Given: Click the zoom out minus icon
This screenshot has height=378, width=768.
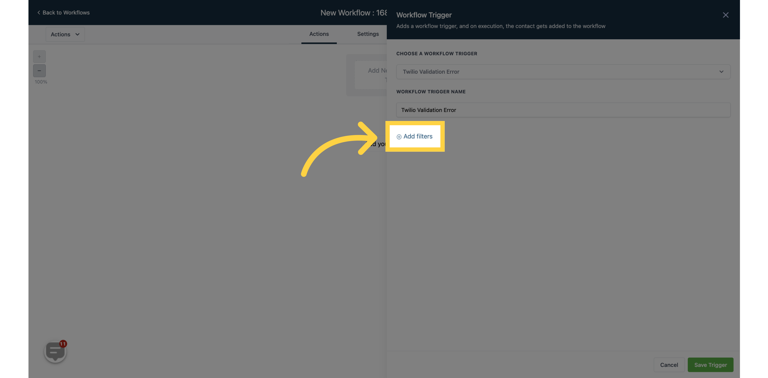Looking at the screenshot, I should coord(39,70).
